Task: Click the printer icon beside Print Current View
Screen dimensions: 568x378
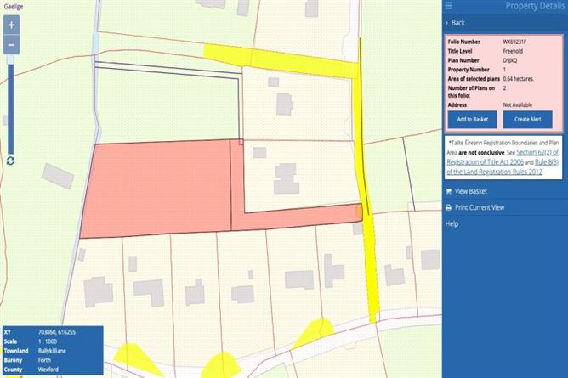Action: 448,207
